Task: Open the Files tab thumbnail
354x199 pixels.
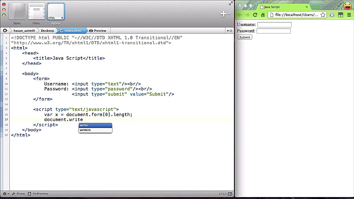Action: point(36,12)
